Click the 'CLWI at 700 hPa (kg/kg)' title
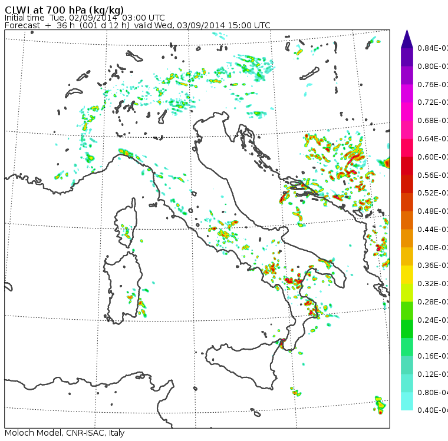448x441 pixels. pos(64,10)
